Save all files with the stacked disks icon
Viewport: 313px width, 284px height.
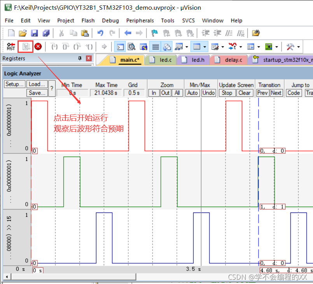click(46, 33)
